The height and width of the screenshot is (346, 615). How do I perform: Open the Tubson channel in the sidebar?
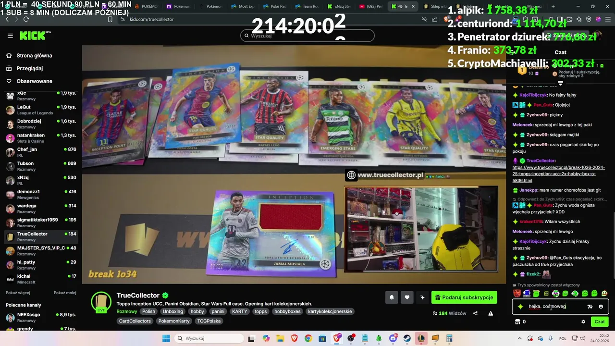click(41, 166)
